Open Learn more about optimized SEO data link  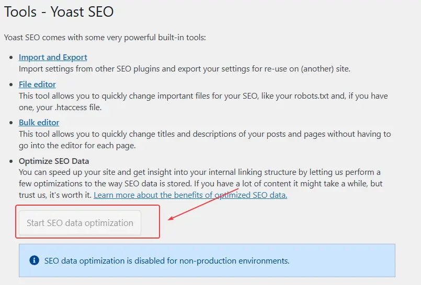[190, 195]
